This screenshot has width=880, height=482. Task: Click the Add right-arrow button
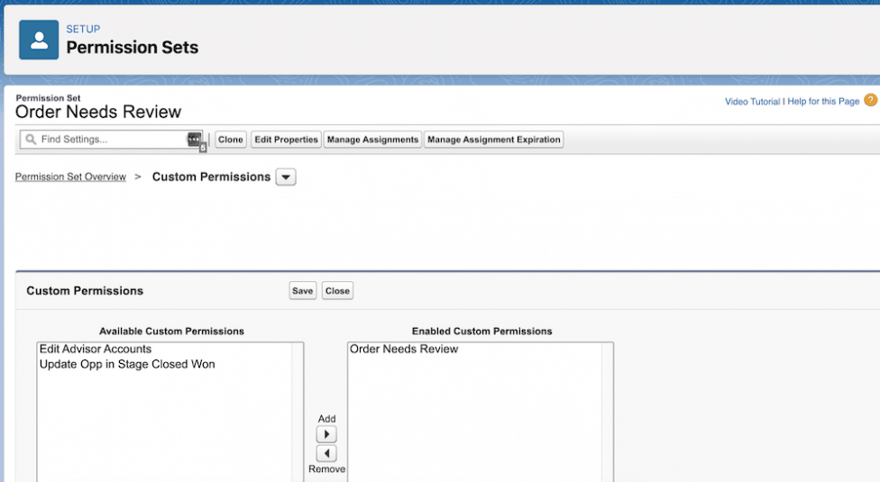326,434
